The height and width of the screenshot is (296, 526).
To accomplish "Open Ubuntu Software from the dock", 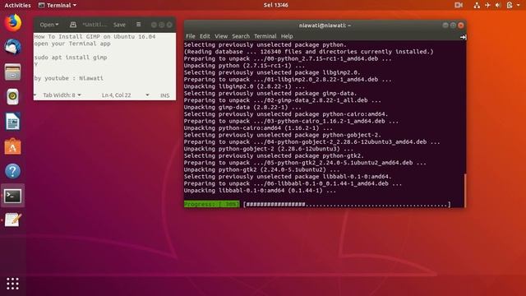I will pyautogui.click(x=13, y=146).
